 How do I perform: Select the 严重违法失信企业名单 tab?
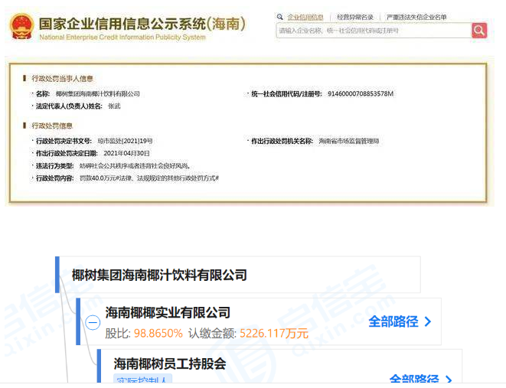[x=416, y=17]
